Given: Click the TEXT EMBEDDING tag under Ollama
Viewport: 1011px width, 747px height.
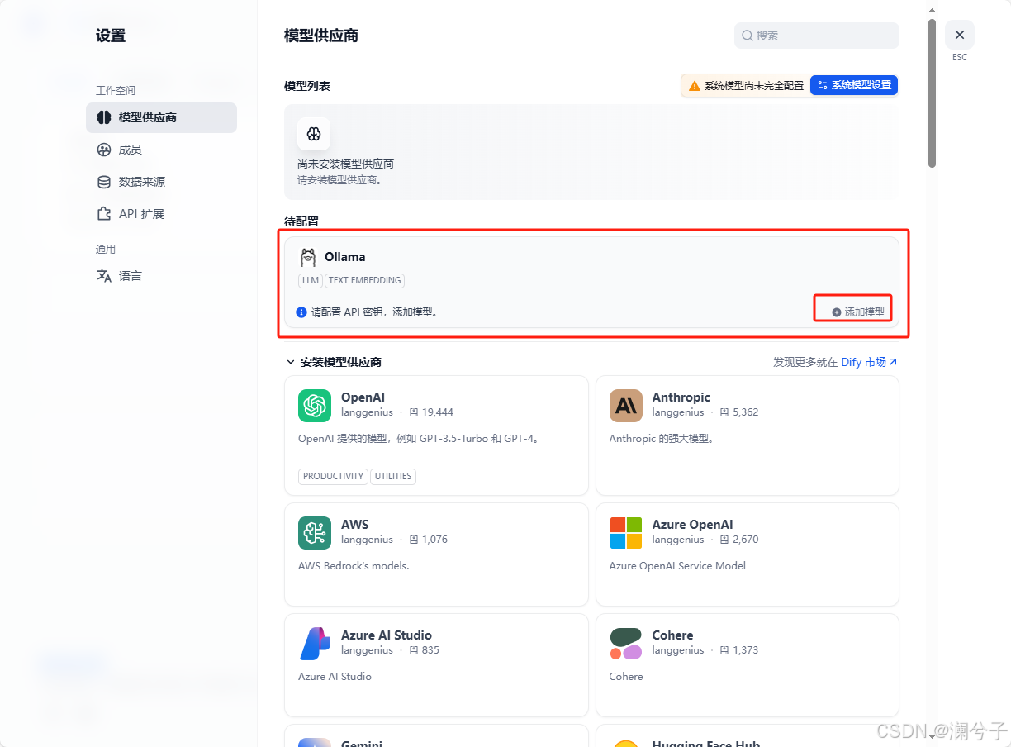Looking at the screenshot, I should click(x=364, y=281).
